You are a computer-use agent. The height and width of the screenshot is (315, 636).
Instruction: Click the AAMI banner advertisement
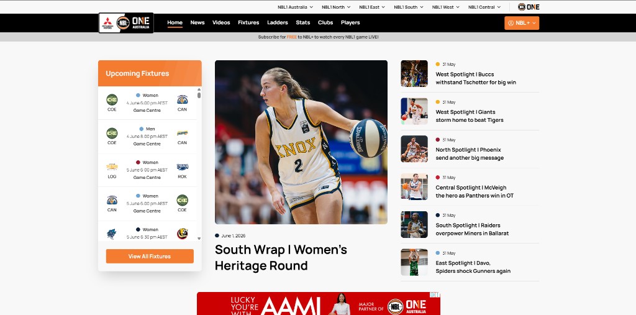(x=319, y=304)
